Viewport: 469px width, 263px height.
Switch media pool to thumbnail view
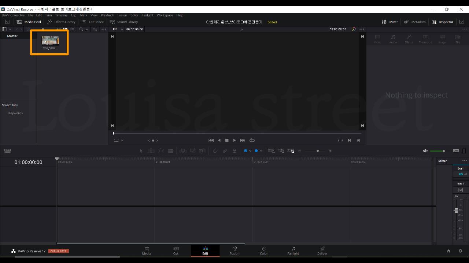tap(65, 29)
